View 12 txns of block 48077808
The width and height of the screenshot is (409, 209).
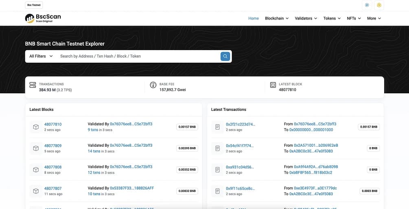click(94, 173)
